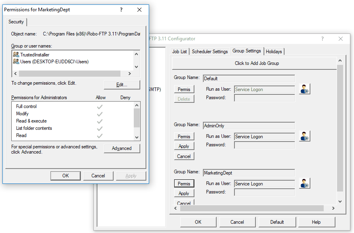Switch to the Job List tab
Screen dimensions: 354x233
[179, 52]
